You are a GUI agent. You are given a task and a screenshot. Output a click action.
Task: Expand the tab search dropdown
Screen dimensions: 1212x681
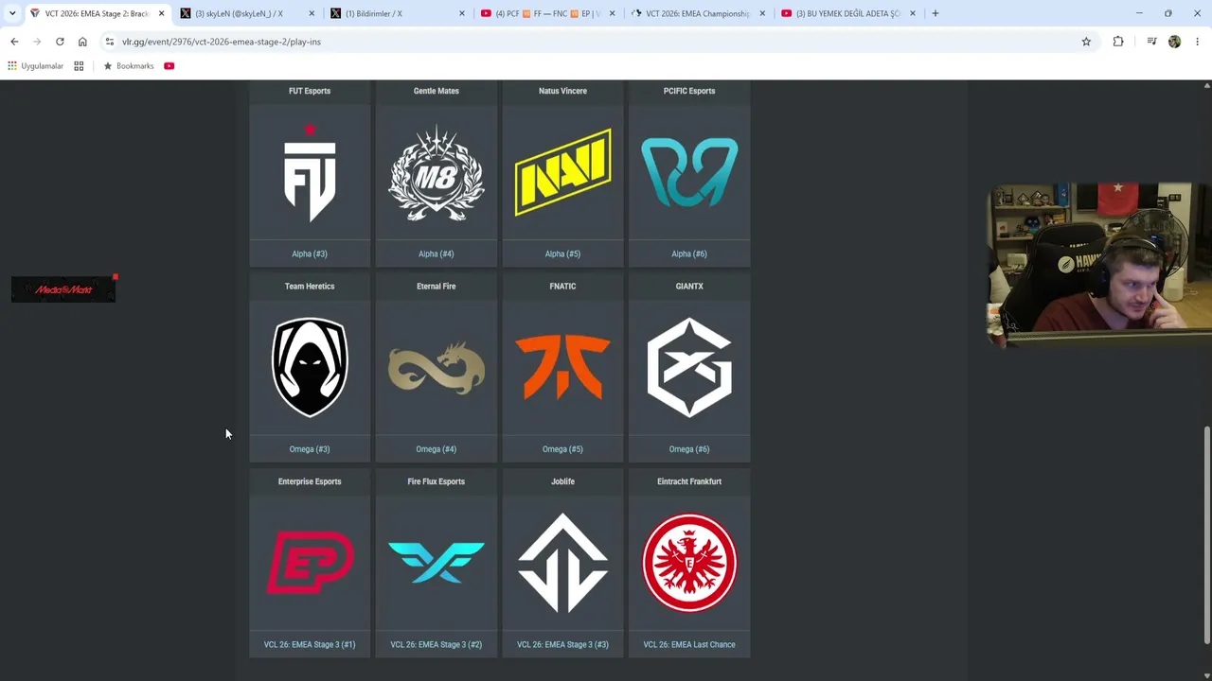coord(12,13)
